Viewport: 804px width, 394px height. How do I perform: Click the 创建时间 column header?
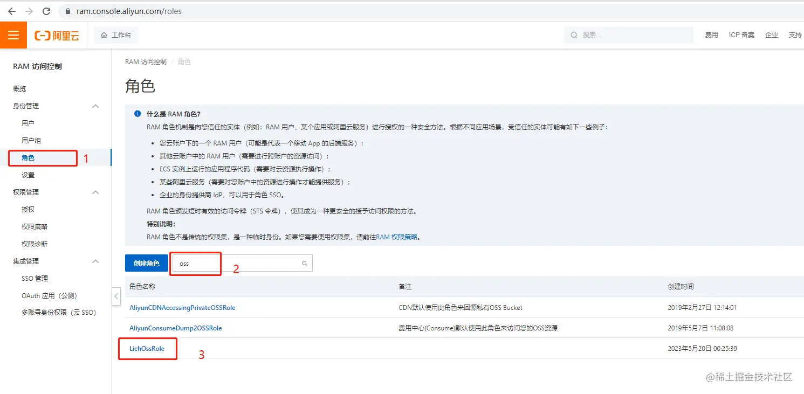coord(681,287)
